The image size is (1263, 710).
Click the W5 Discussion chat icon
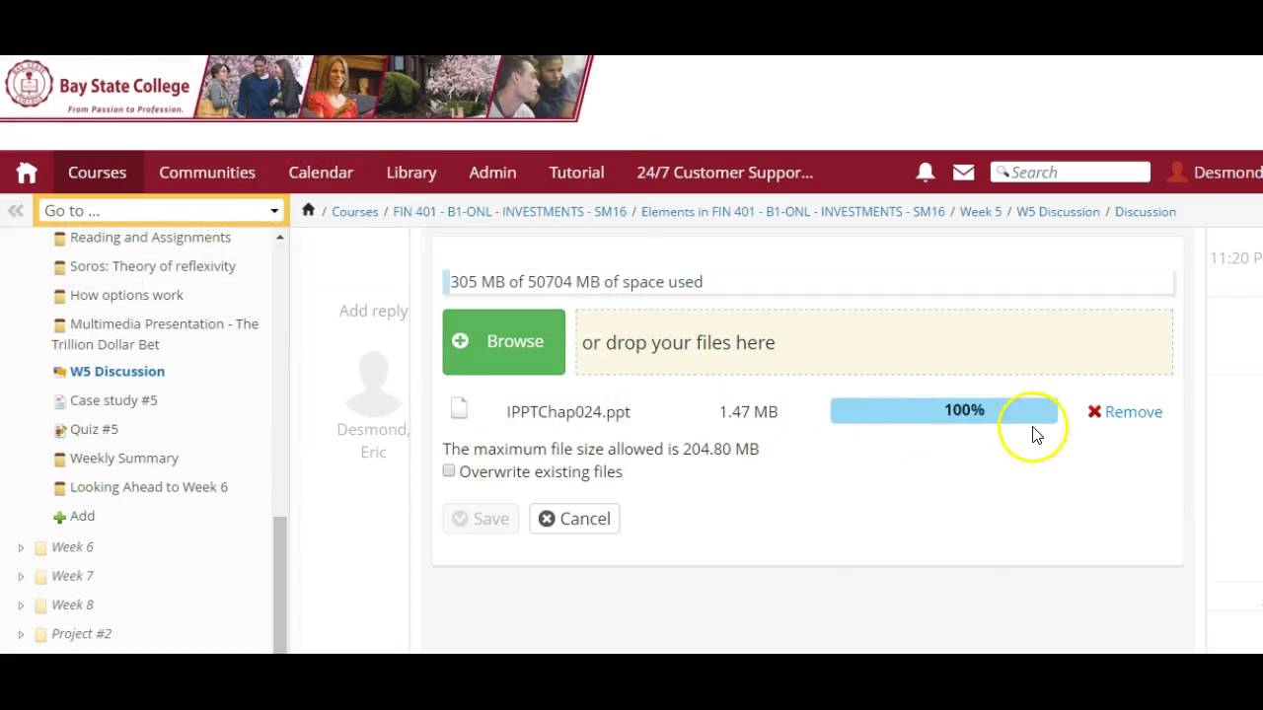[x=59, y=372]
